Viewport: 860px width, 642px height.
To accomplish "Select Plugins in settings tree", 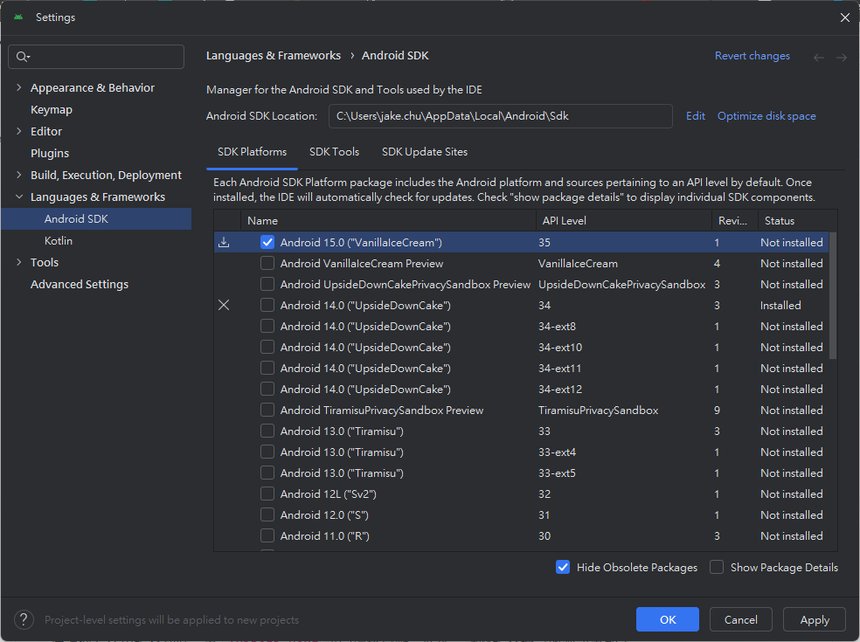I will coord(50,153).
